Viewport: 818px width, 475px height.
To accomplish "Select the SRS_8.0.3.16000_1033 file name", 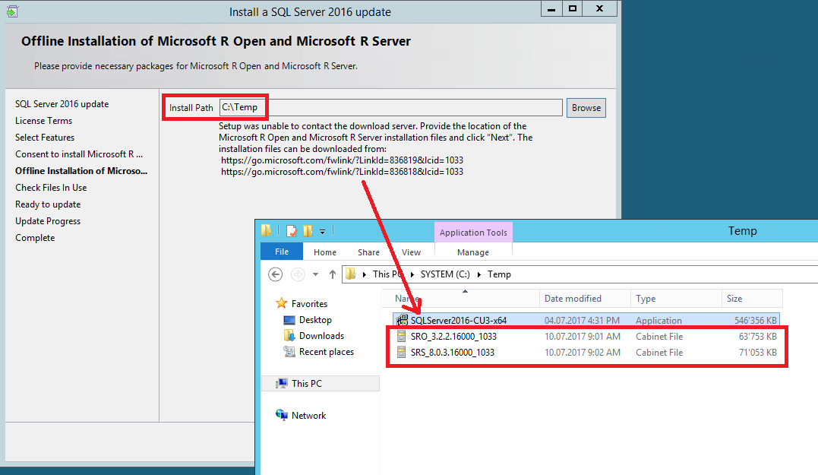I will click(x=453, y=353).
